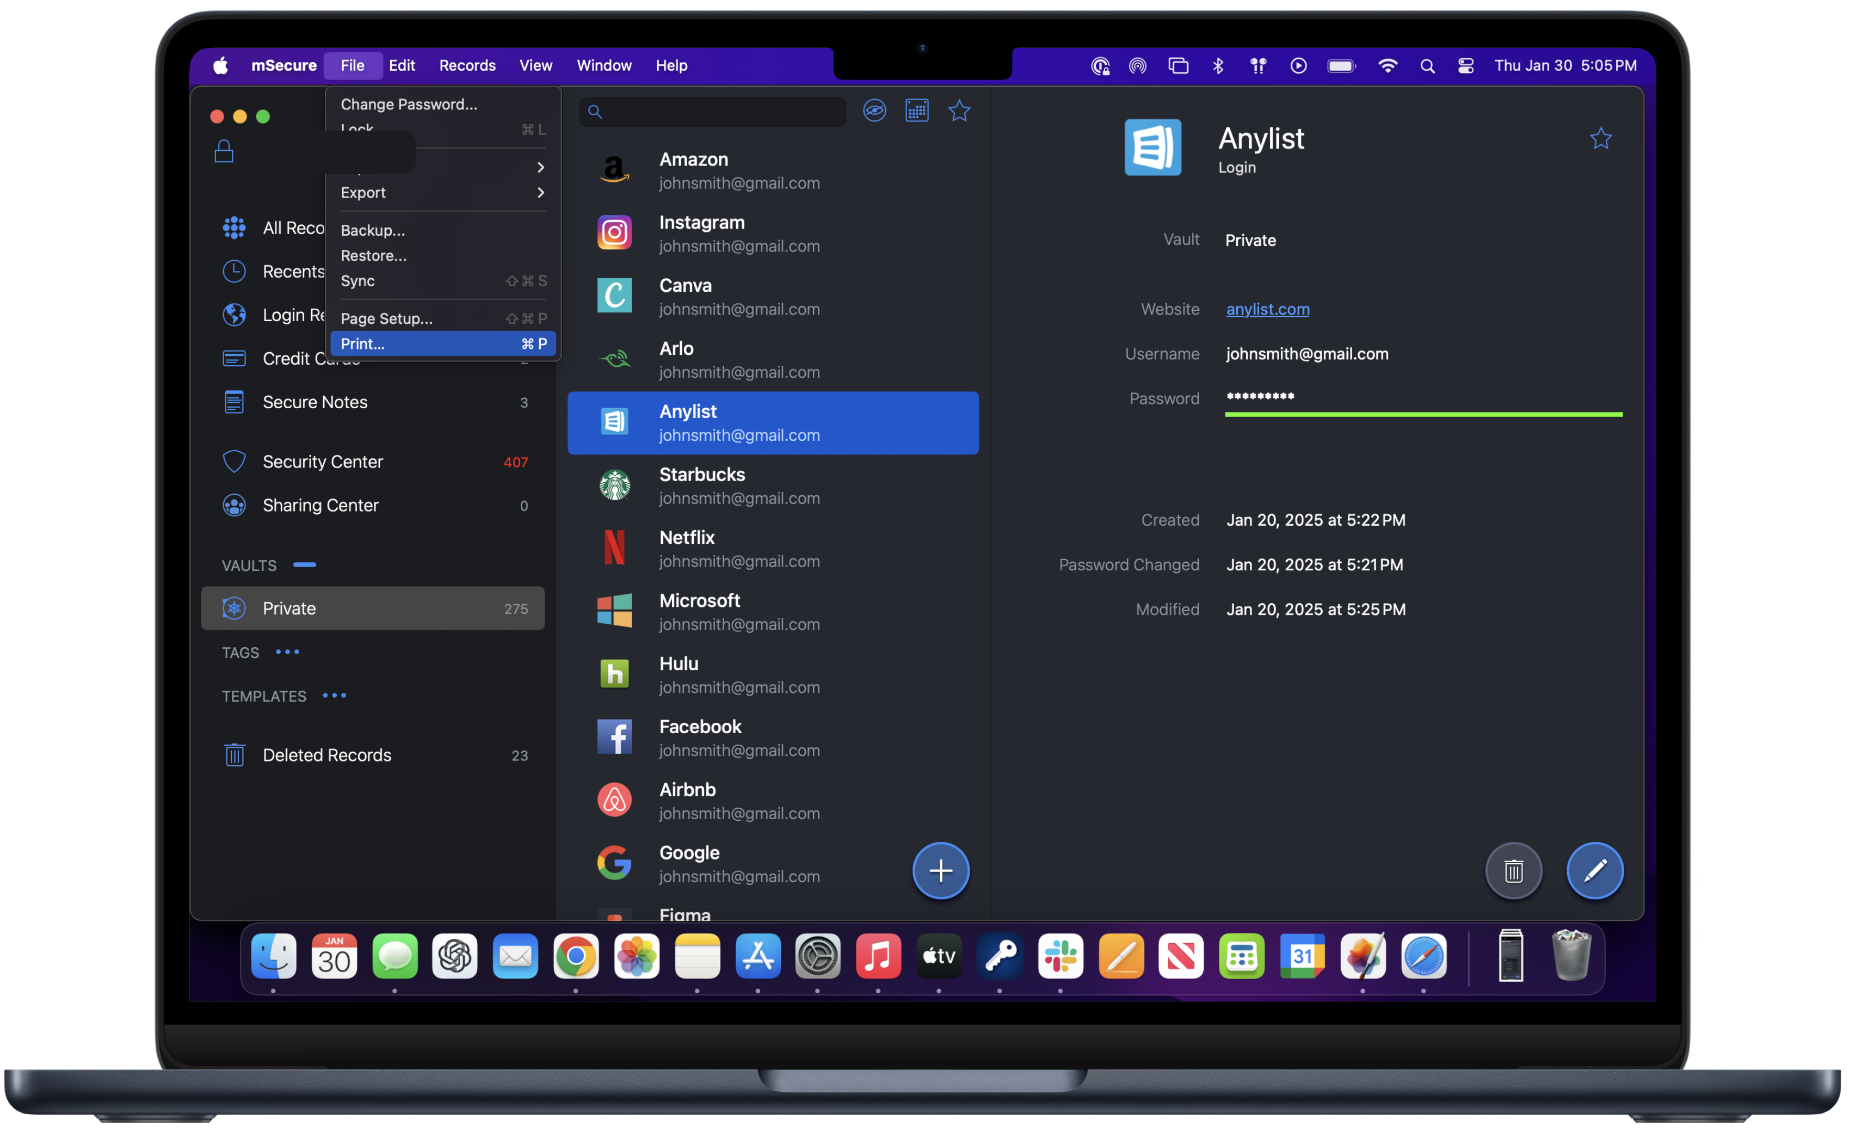Click the pencil edit record button

1595,871
